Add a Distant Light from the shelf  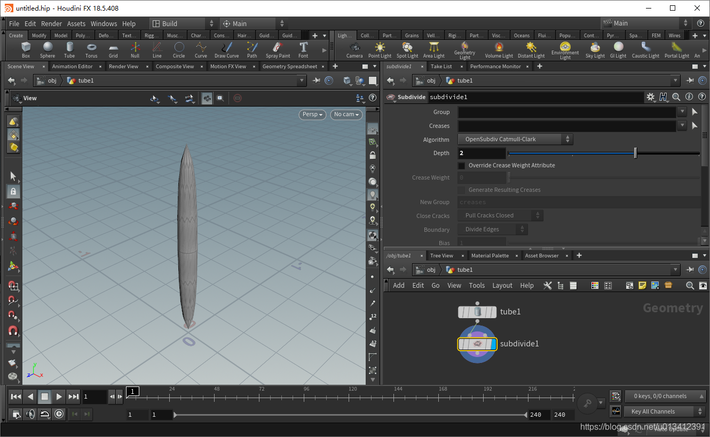point(531,50)
